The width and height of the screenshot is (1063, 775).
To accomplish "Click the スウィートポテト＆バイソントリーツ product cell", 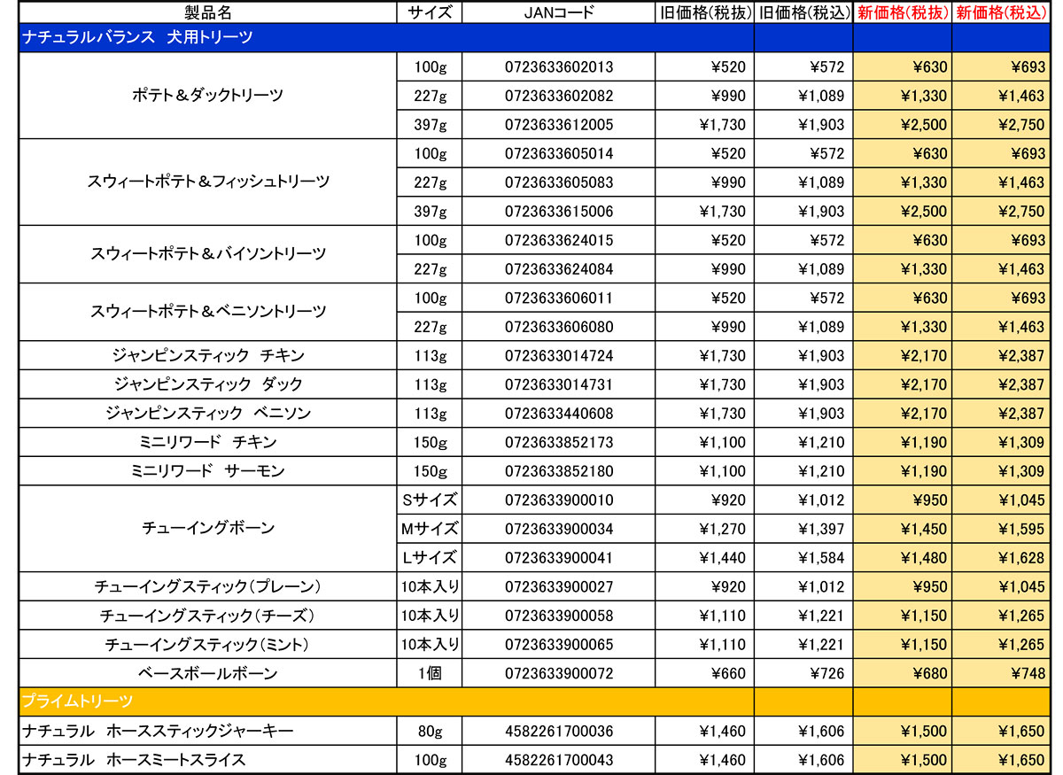I will (208, 253).
